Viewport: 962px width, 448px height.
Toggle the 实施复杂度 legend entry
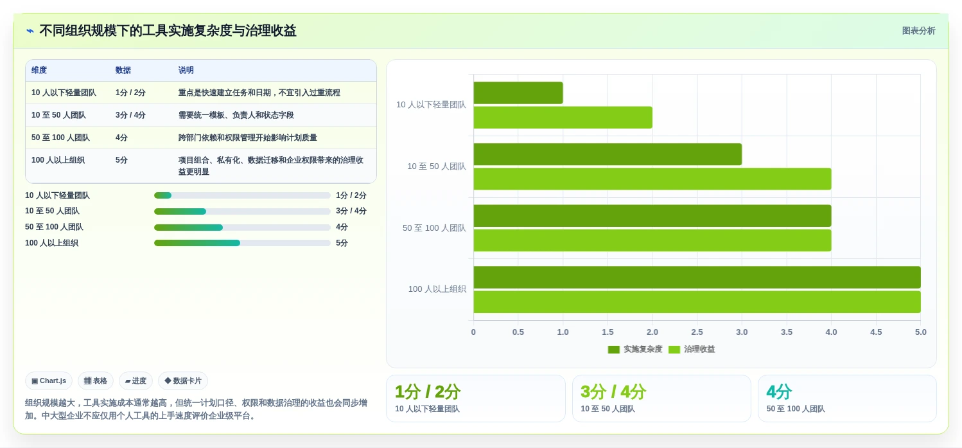635,350
